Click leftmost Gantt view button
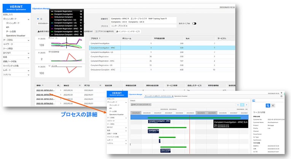Screen dimensions: 291x159 pos(238,105)
